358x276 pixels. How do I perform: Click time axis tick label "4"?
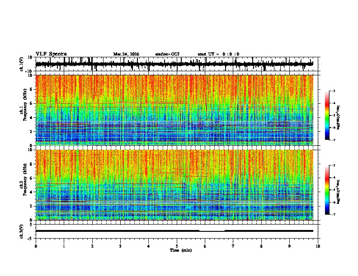[x=149, y=246]
